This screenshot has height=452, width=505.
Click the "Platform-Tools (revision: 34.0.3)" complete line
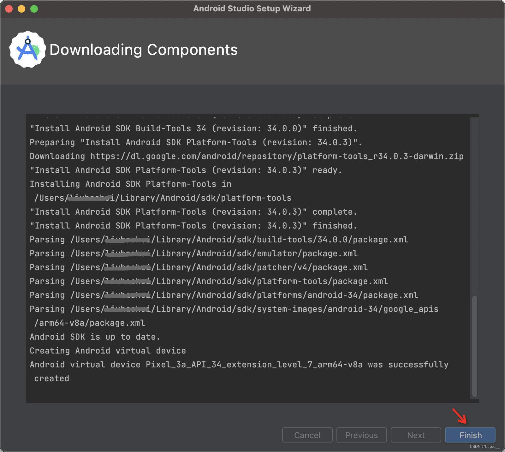(x=193, y=212)
